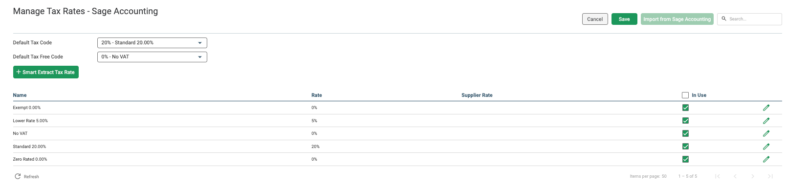Click the Refresh icon below the table
786x186 pixels.
(x=18, y=176)
